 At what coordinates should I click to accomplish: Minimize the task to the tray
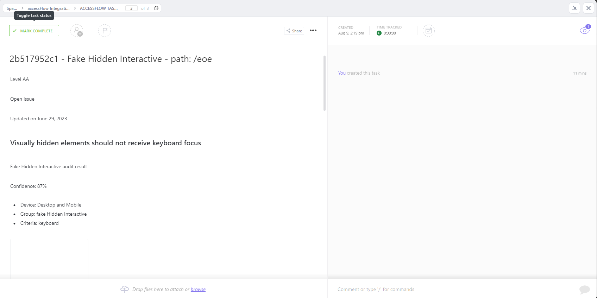[574, 8]
